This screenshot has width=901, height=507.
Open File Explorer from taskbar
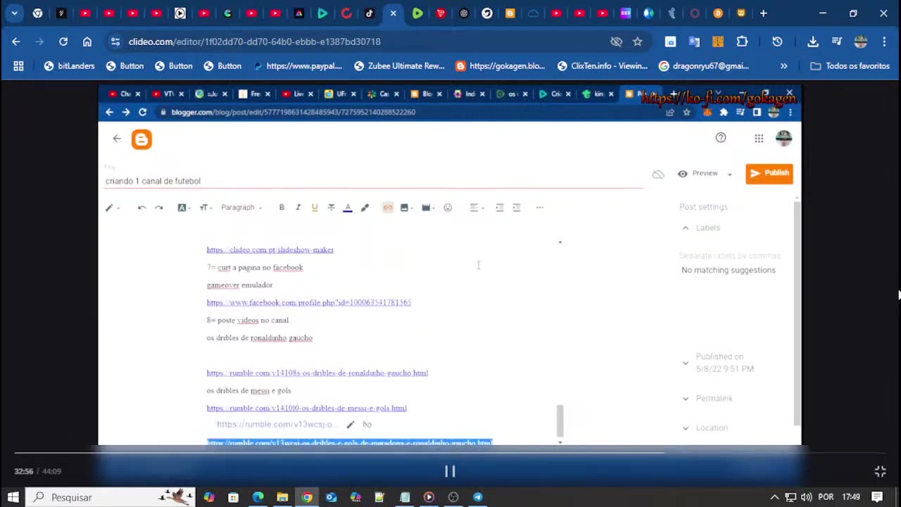point(282,497)
